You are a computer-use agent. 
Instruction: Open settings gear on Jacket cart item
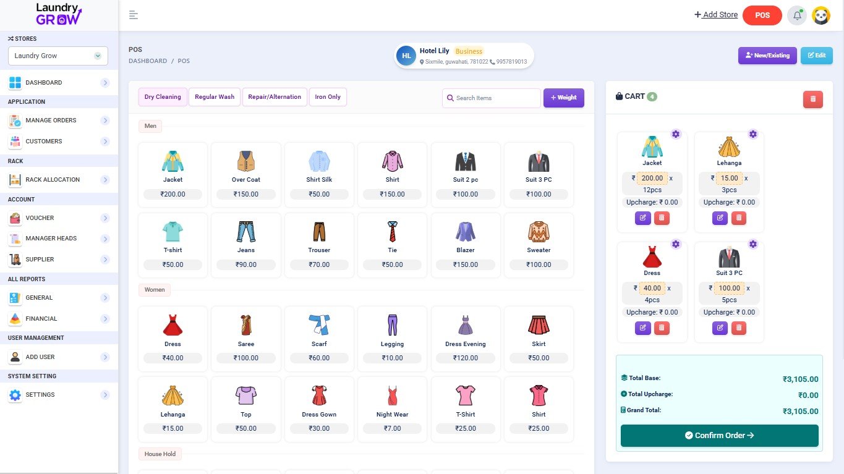click(676, 134)
